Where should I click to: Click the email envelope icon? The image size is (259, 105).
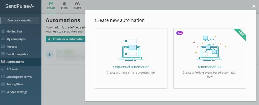[51, 4]
